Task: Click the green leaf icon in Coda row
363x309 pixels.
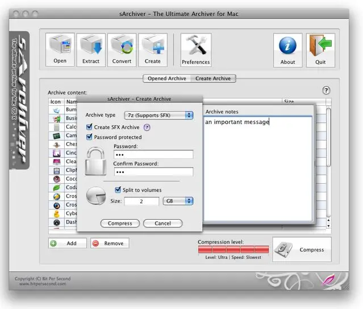Action: [56, 188]
